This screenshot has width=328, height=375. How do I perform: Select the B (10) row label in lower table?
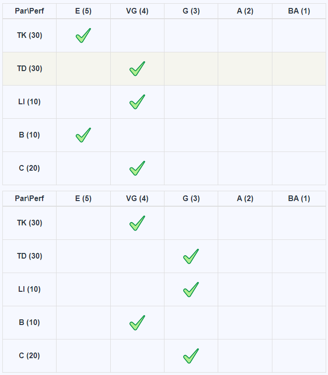[x=29, y=323]
